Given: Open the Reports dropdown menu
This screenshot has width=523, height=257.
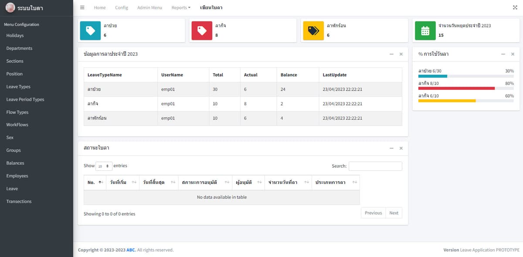Looking at the screenshot, I should [x=181, y=8].
